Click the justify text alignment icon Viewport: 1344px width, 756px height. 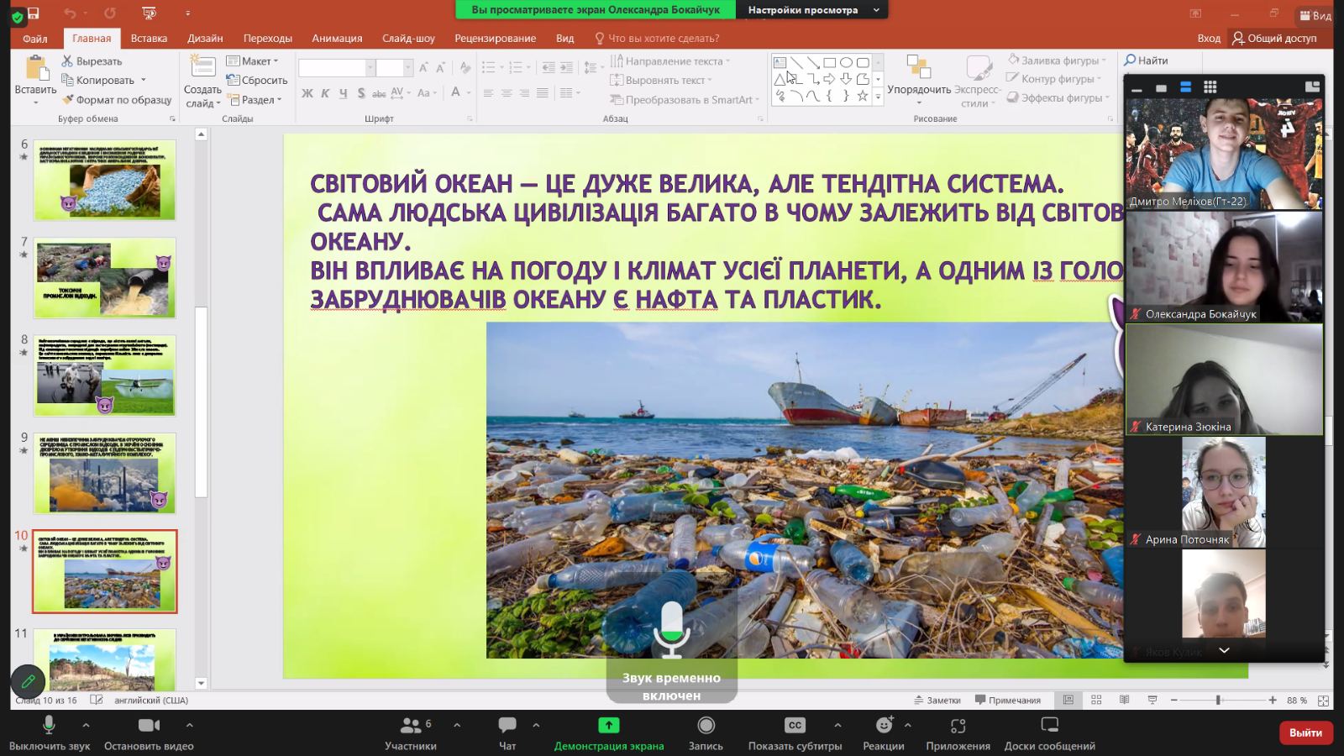coord(543,93)
